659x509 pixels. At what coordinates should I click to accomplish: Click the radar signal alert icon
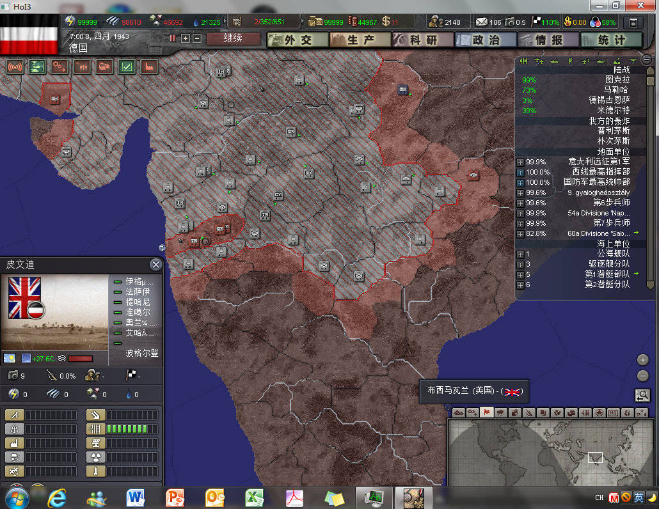15,67
